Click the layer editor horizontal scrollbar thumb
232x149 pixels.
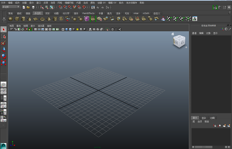(203, 147)
